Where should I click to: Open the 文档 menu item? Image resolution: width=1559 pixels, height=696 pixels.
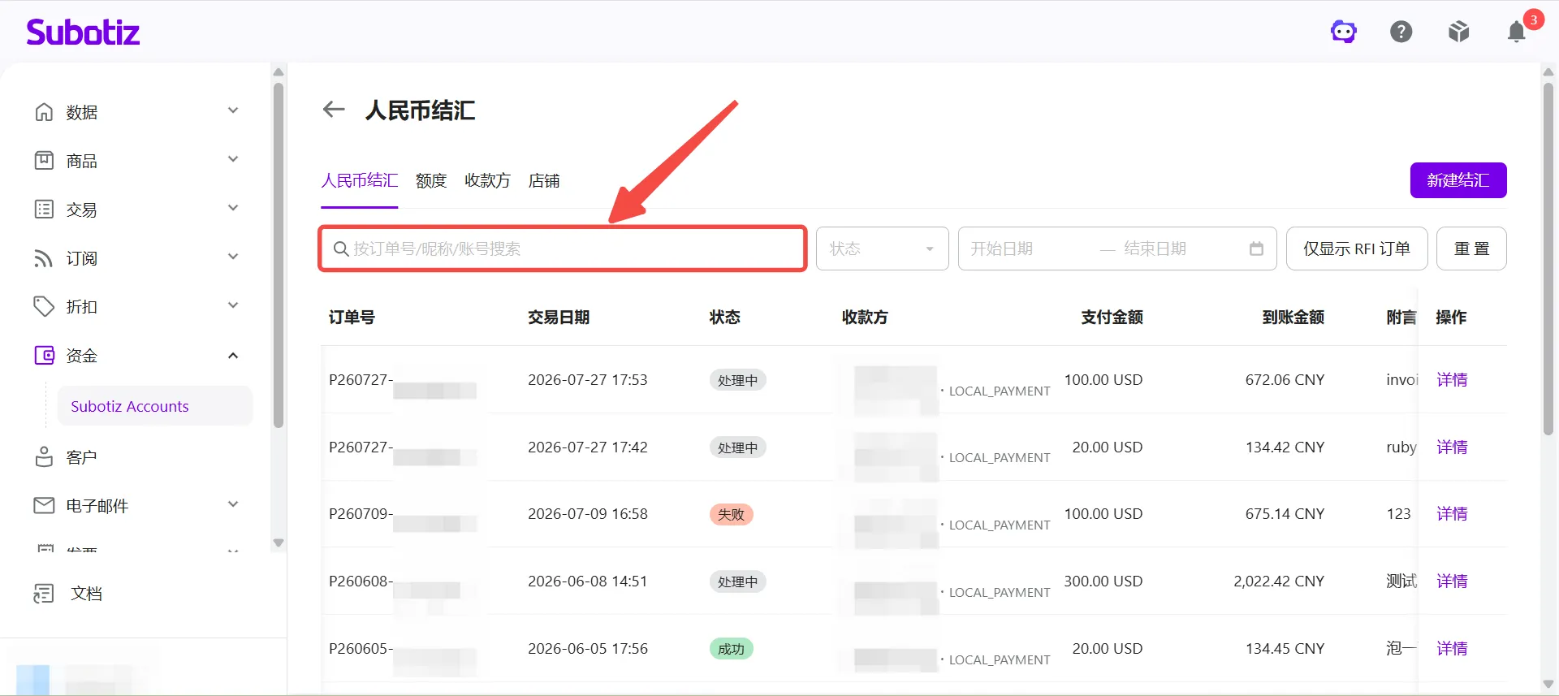pyautogui.click(x=86, y=594)
